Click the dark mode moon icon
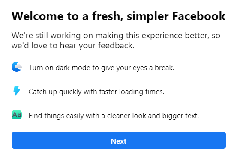Screen dimensions: 237x160 (x=17, y=67)
